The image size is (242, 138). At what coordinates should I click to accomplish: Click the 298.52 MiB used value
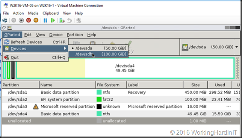click(220, 92)
